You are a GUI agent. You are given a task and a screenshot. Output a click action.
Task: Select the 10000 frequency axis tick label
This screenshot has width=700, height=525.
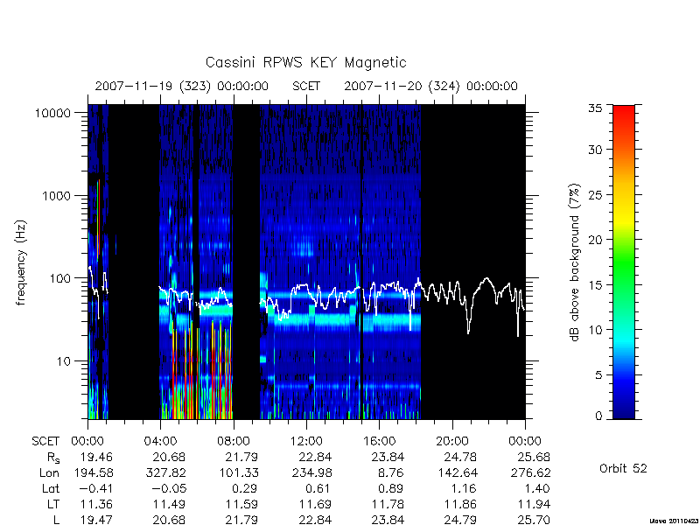52,113
